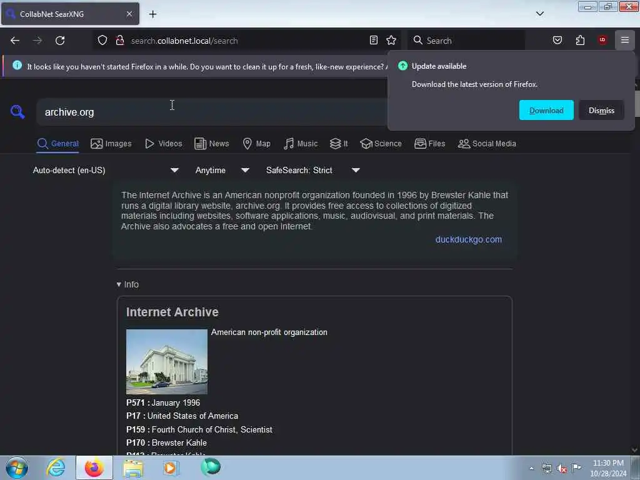
Task: Open Action Center flag tray icon
Action: 576,467
